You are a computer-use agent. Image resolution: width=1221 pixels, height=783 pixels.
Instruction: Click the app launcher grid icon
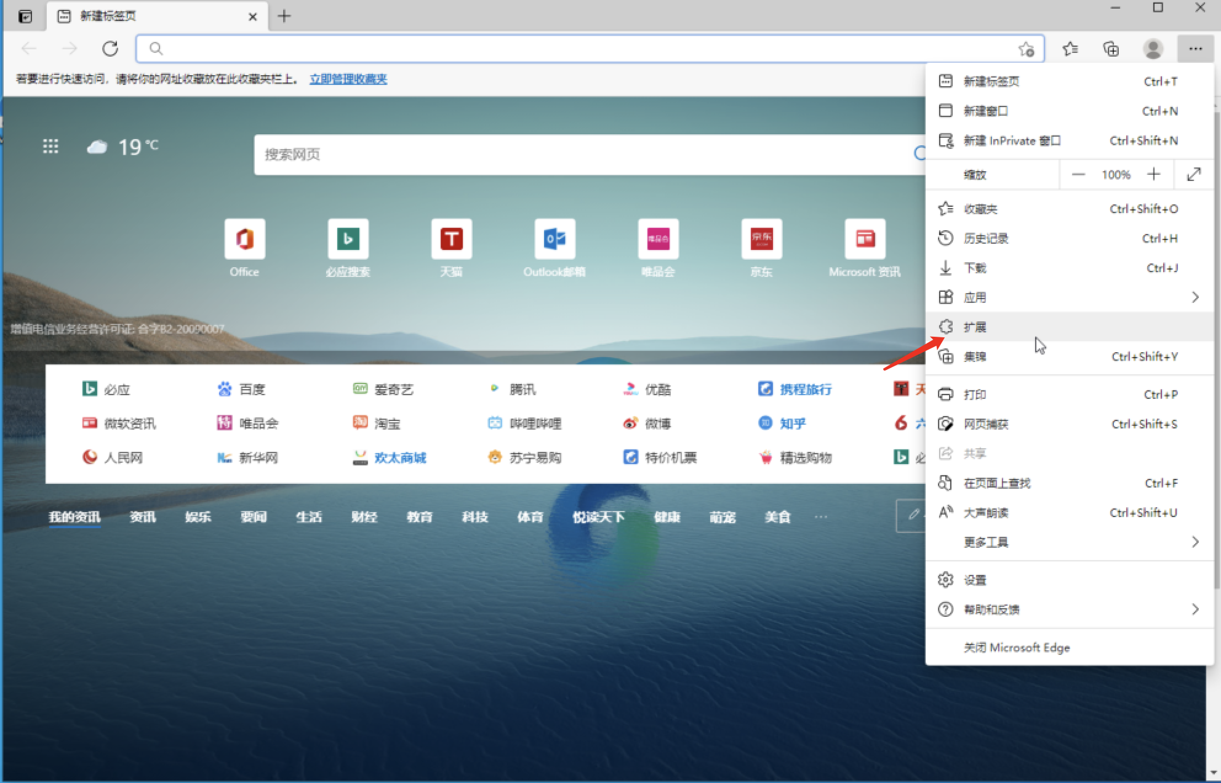pos(50,147)
